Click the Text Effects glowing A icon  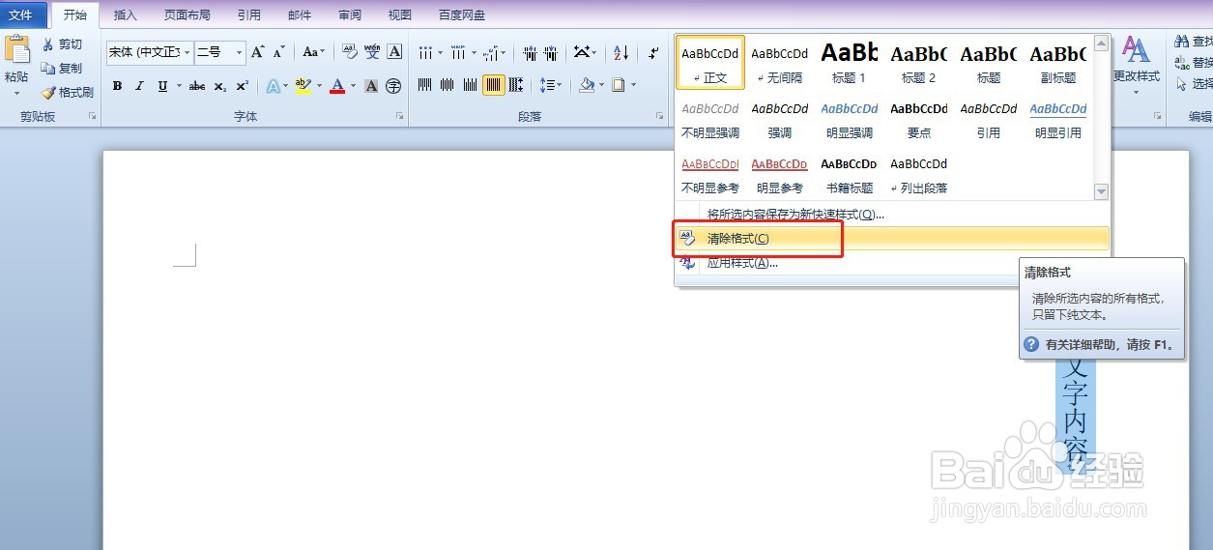tap(273, 86)
